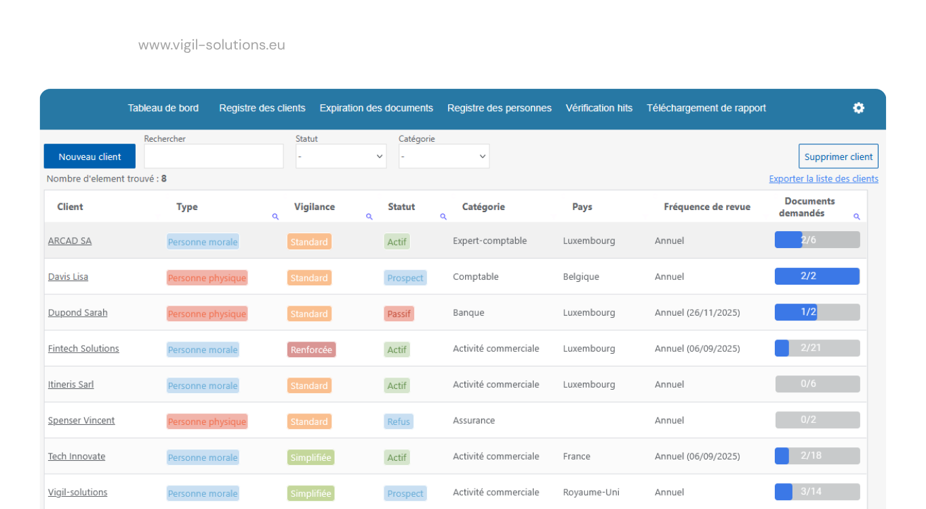Click the Rechercher search field
This screenshot has height=509, width=926.
tap(214, 156)
